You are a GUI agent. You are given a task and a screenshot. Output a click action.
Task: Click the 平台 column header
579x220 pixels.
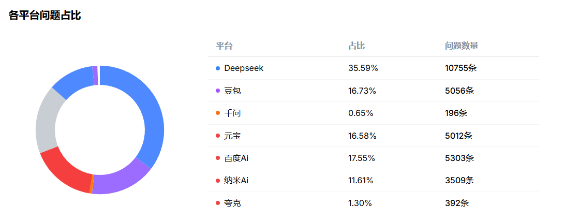point(224,46)
